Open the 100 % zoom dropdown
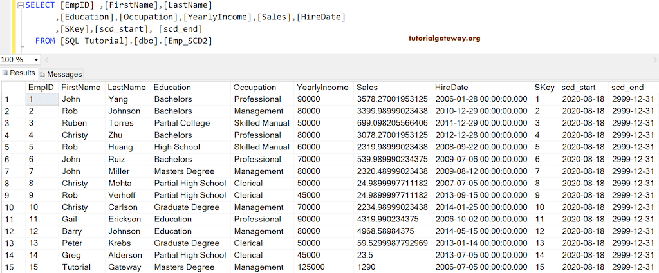Screen dimensions: 659x273 point(32,59)
